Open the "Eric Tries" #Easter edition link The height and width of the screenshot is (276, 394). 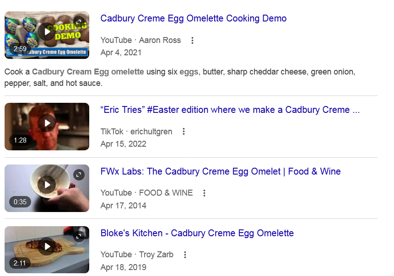click(230, 110)
